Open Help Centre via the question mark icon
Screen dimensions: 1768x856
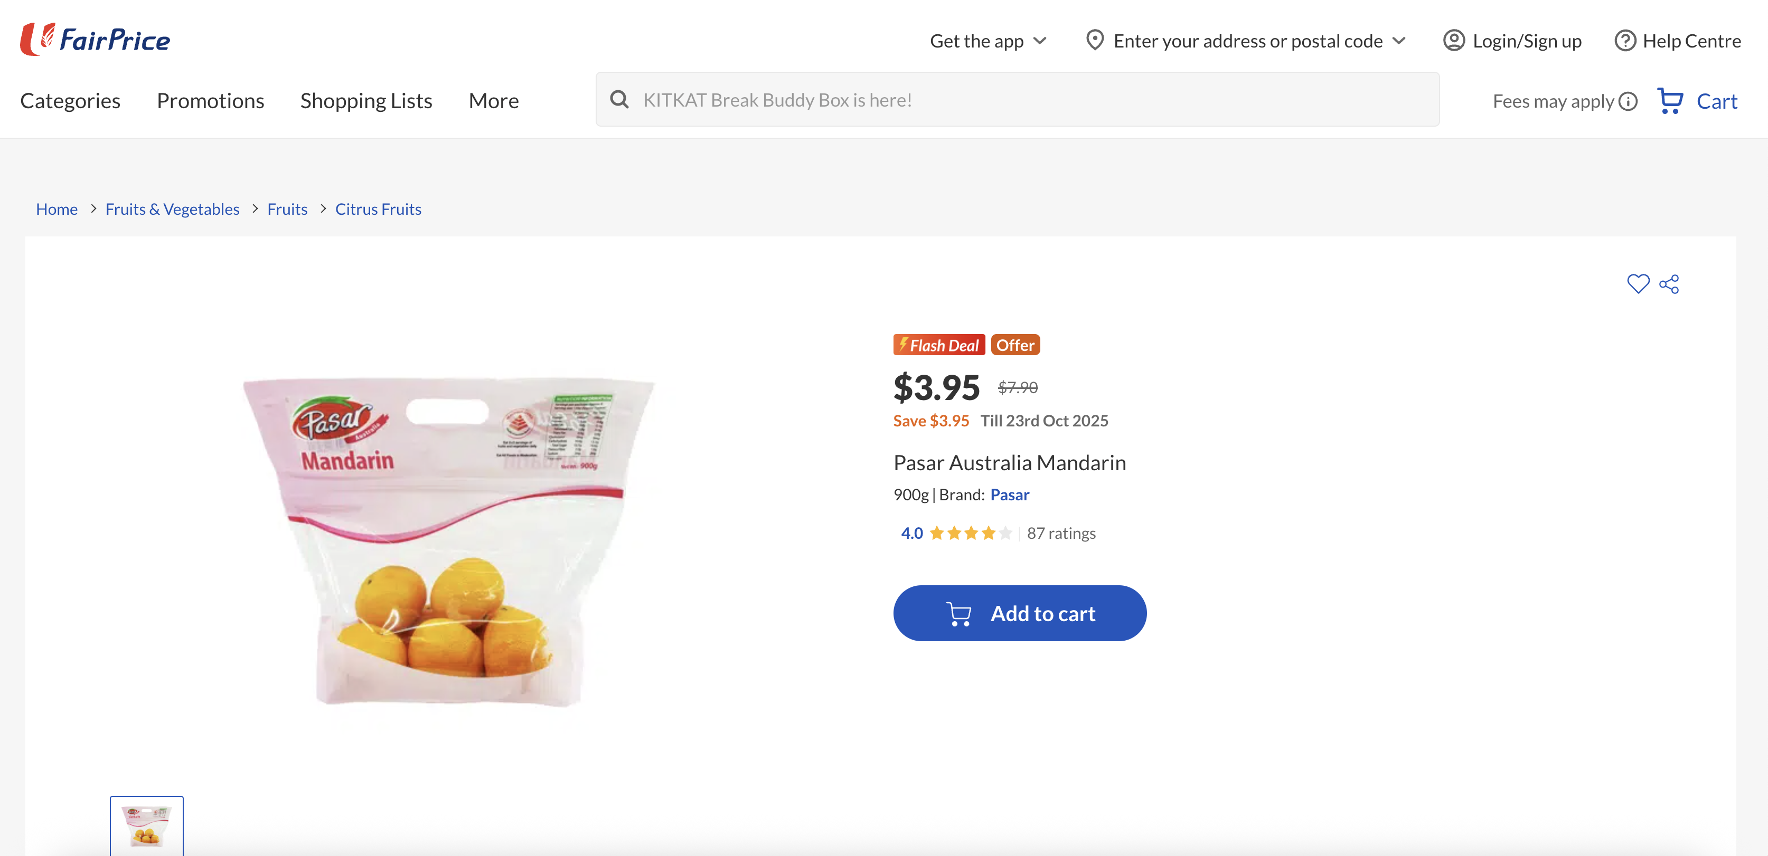click(x=1625, y=41)
